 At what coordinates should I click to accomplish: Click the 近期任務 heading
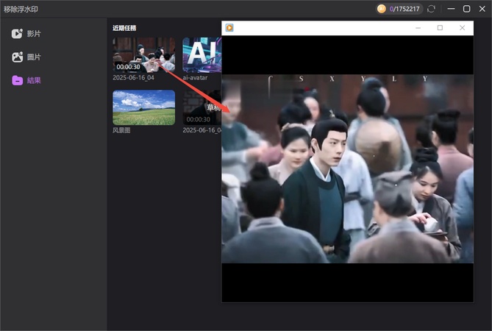tap(124, 28)
